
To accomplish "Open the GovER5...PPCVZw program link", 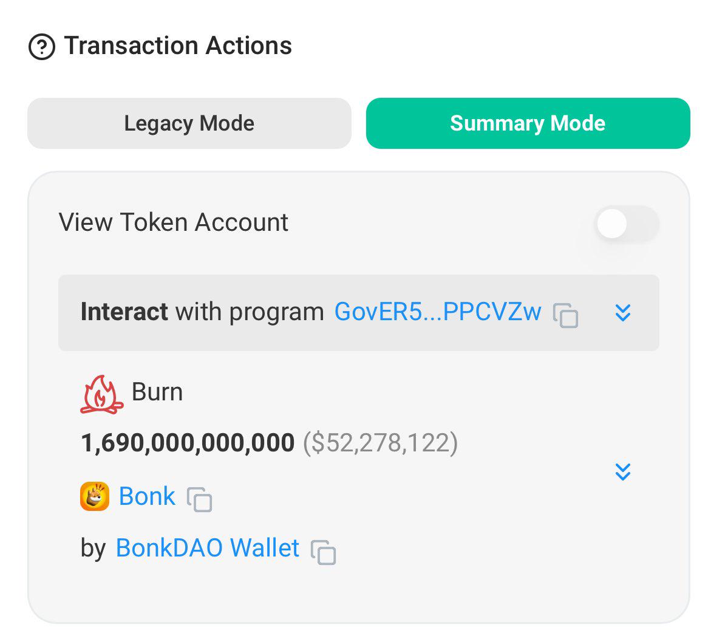I will pyautogui.click(x=437, y=312).
